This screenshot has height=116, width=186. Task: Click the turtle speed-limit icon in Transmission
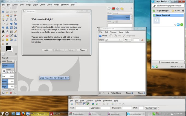pos(104,93)
